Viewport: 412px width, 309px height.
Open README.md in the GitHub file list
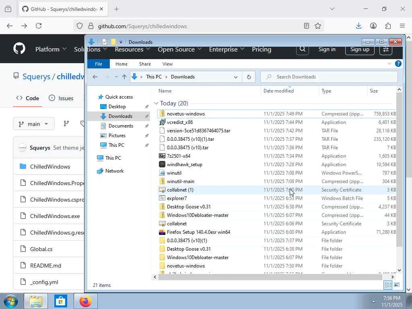click(45, 266)
